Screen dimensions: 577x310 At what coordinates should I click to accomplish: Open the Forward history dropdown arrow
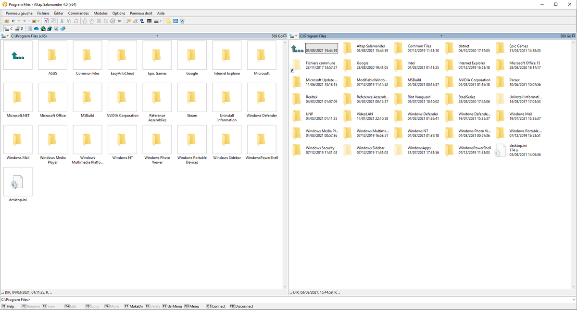[29, 21]
